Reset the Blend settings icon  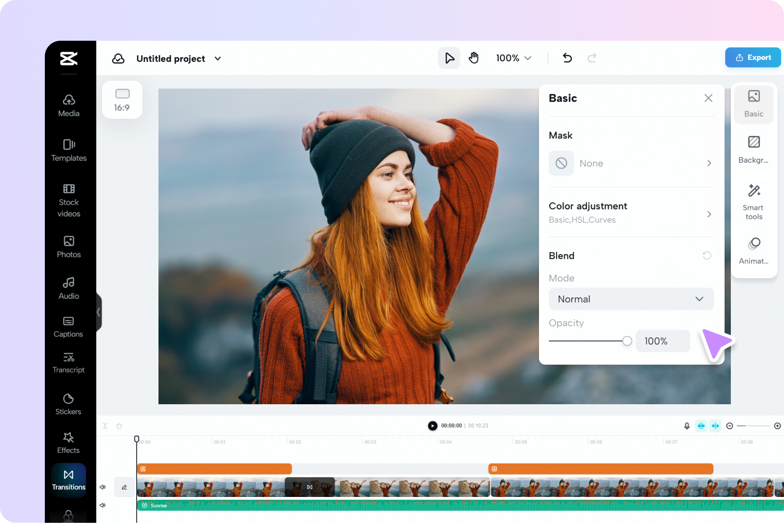click(707, 255)
